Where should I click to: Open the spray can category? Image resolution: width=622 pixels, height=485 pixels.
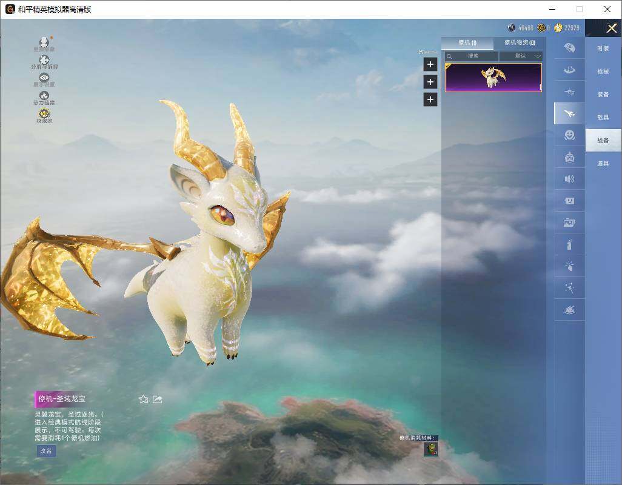pos(569,244)
